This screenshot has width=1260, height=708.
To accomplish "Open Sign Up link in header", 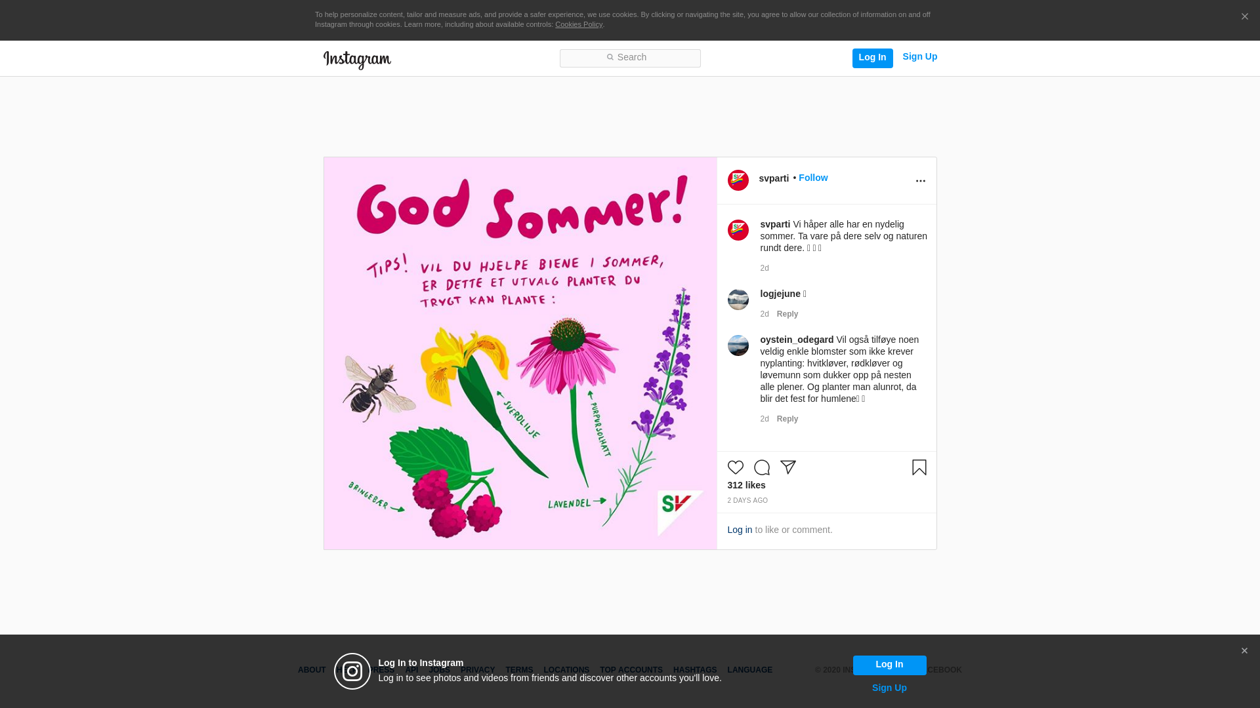I will [x=920, y=56].
